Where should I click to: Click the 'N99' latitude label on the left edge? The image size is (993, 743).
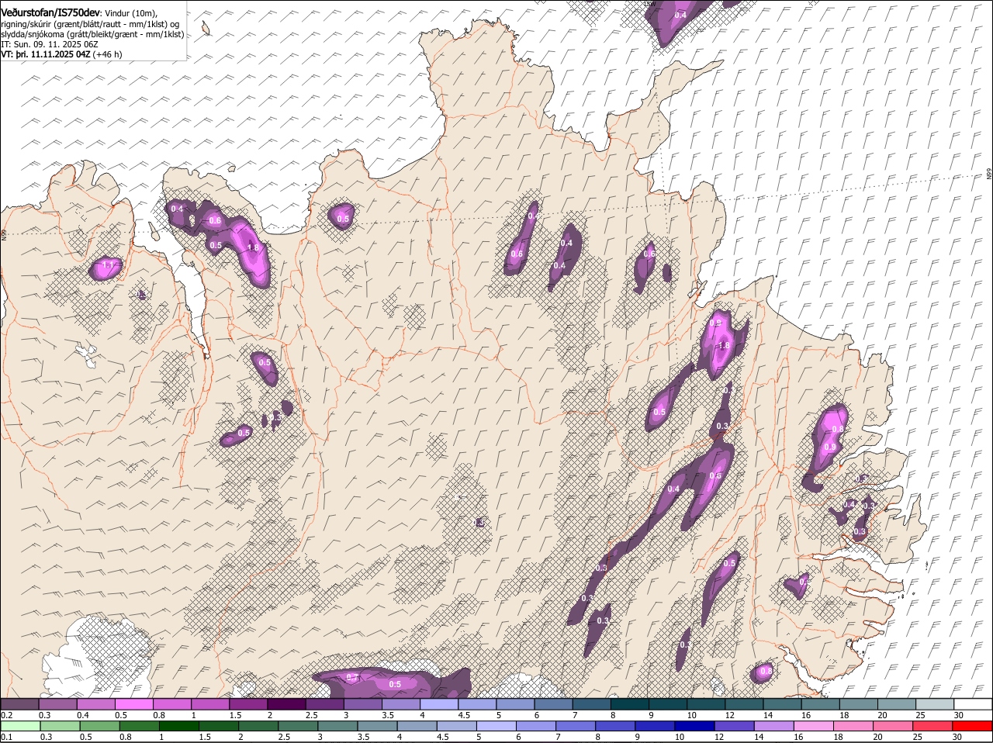4,233
